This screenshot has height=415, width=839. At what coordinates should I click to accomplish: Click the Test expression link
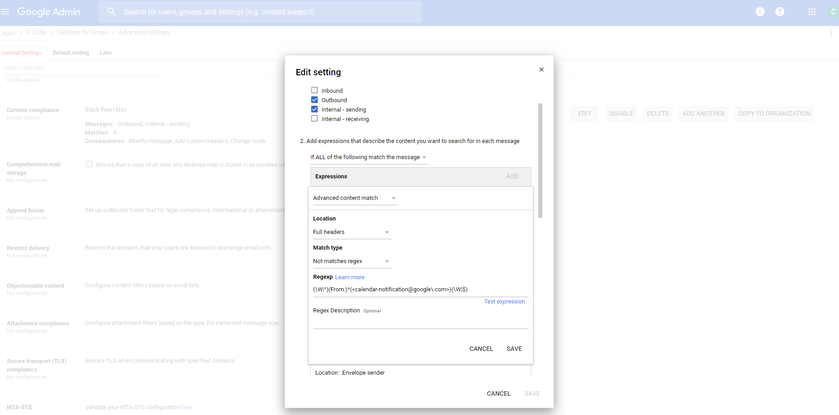click(x=504, y=302)
